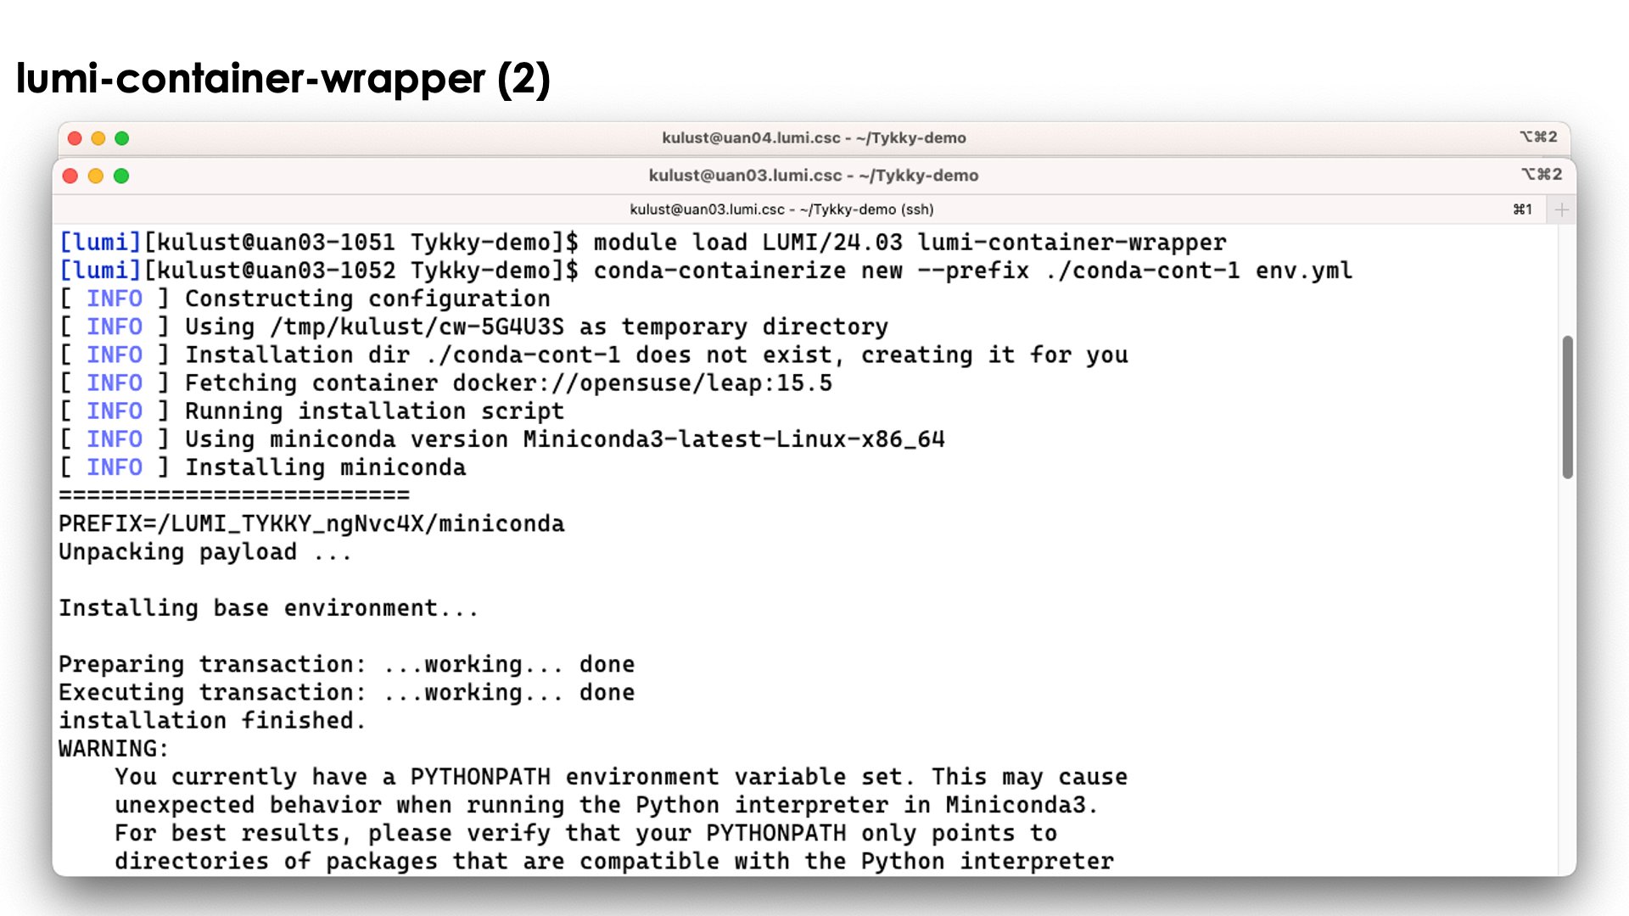This screenshot has width=1629, height=916.
Task: Select the kulust@uan03 Tykky-demo (ssh) tab
Action: (781, 209)
